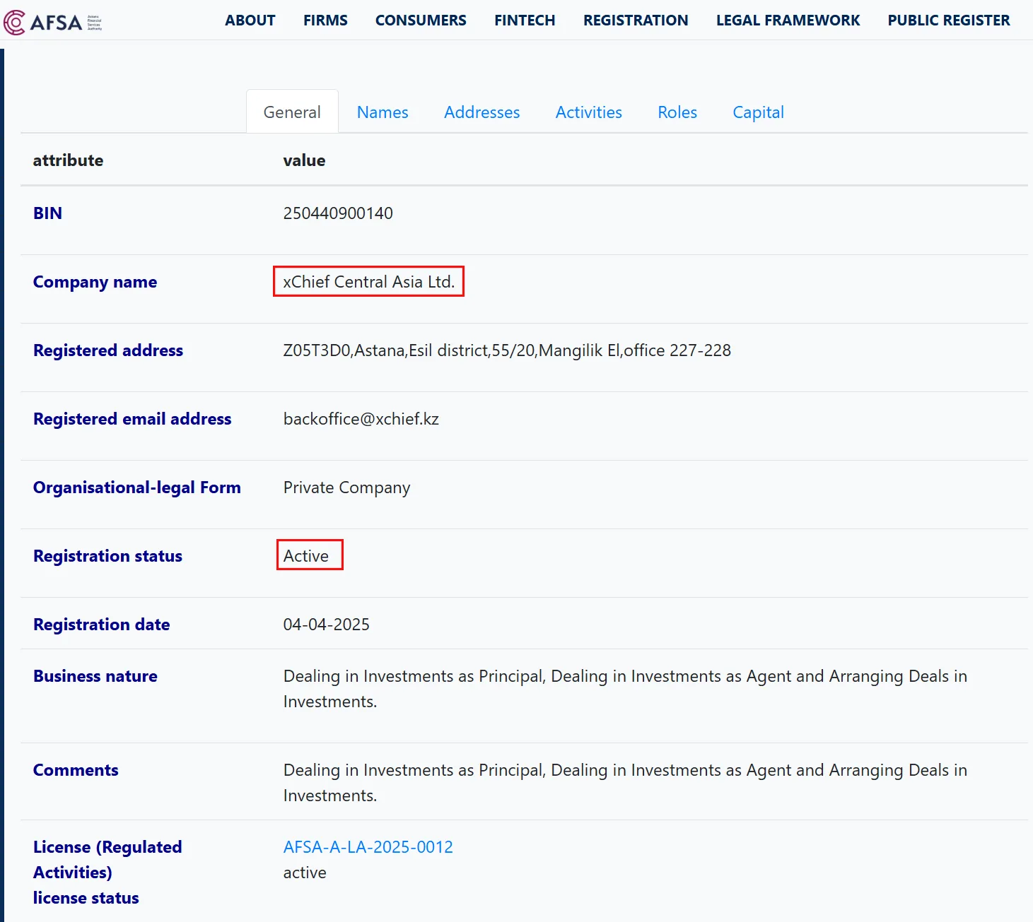Open the CONSUMERS menu
Viewport: 1033px width, 922px height.
421,20
